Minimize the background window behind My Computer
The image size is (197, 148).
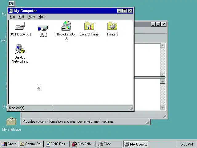(x=153, y=24)
